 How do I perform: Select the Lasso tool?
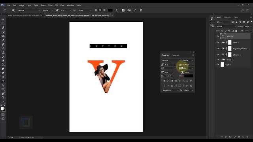pos(3,28)
